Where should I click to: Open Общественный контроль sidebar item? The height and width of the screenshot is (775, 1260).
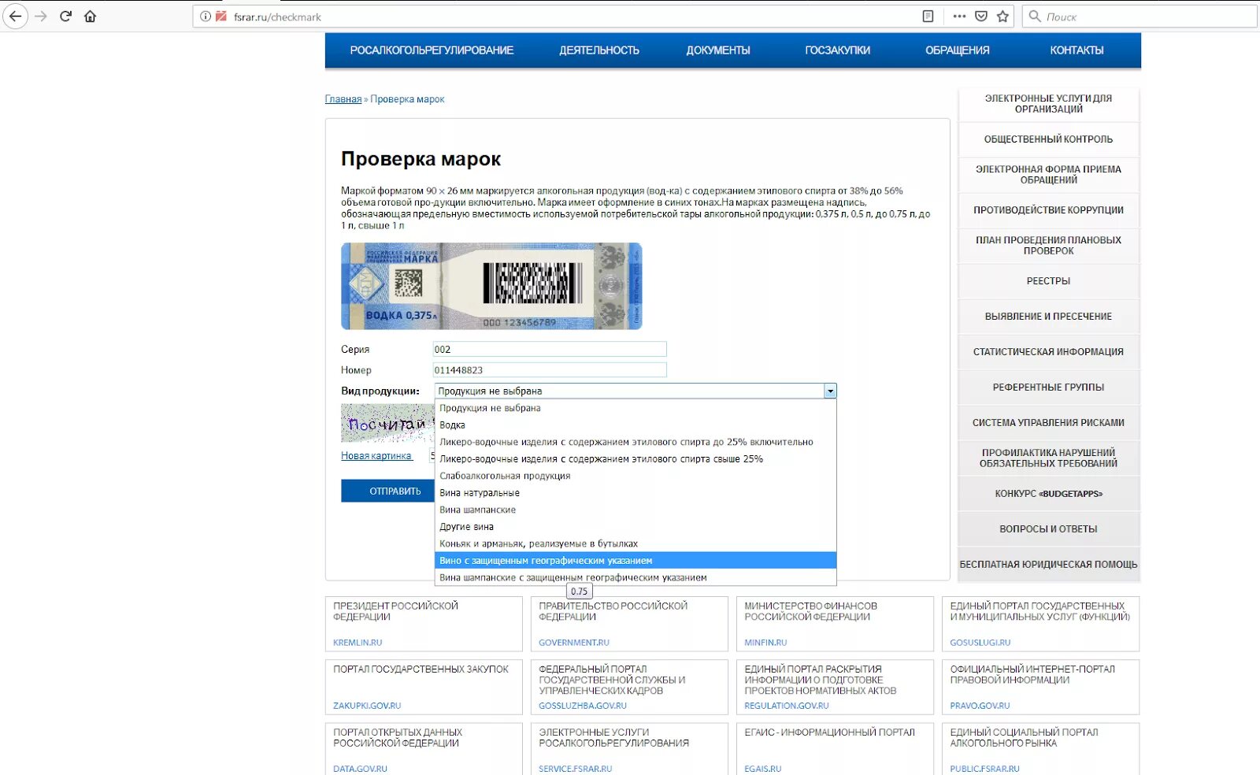click(x=1048, y=139)
